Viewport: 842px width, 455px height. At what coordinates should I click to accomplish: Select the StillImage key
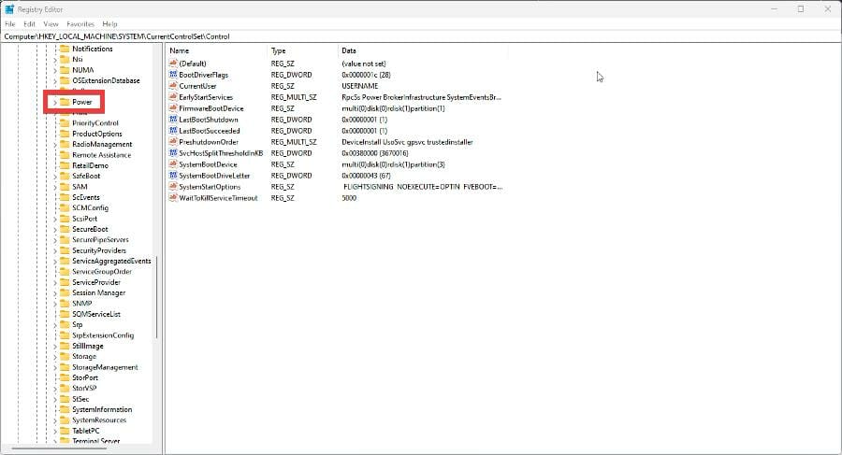click(x=88, y=346)
